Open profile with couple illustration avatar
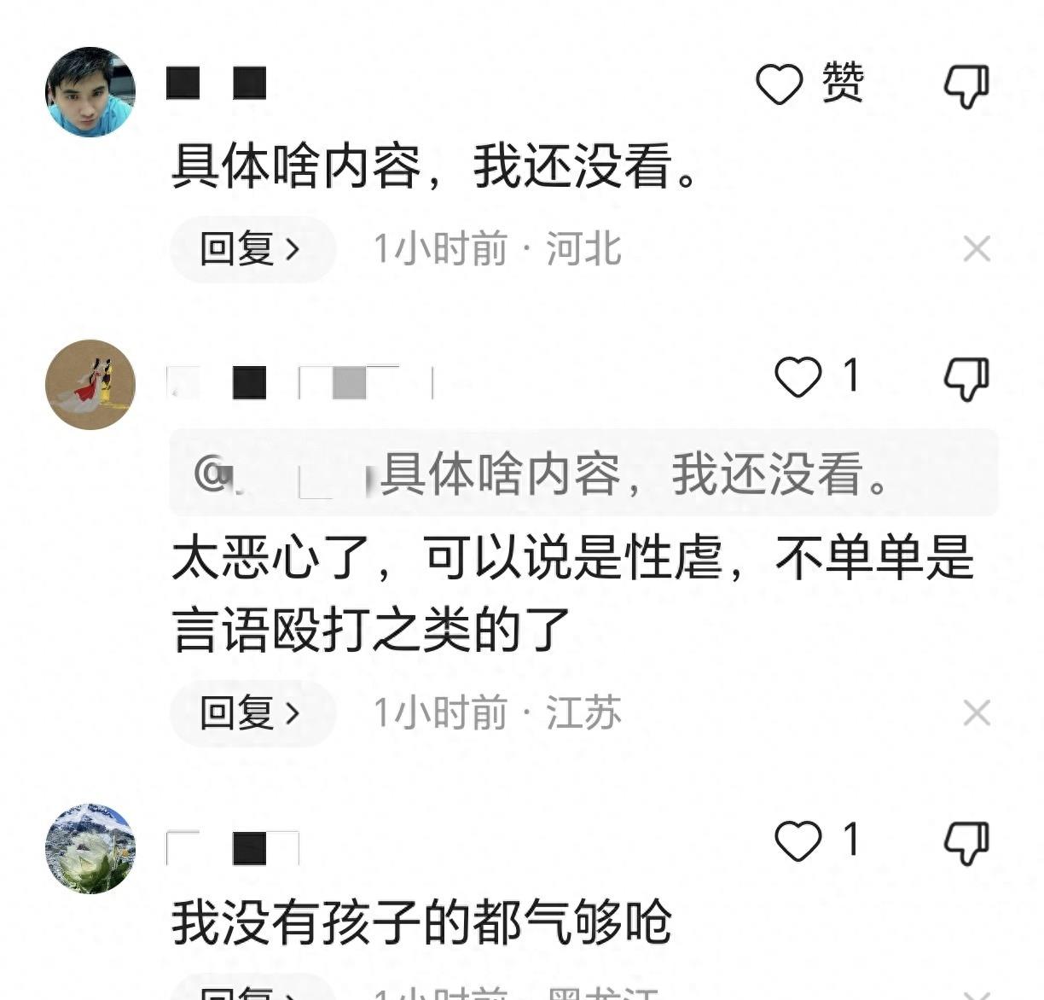 tap(90, 384)
